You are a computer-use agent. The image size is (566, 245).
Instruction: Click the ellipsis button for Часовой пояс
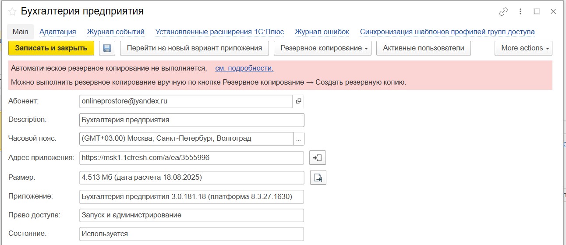(298, 139)
